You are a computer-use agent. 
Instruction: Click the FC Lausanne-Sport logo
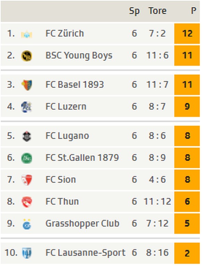pos(27,253)
